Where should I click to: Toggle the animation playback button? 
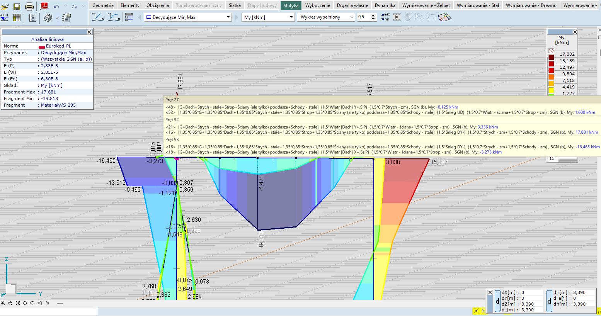pyautogui.click(x=397, y=17)
